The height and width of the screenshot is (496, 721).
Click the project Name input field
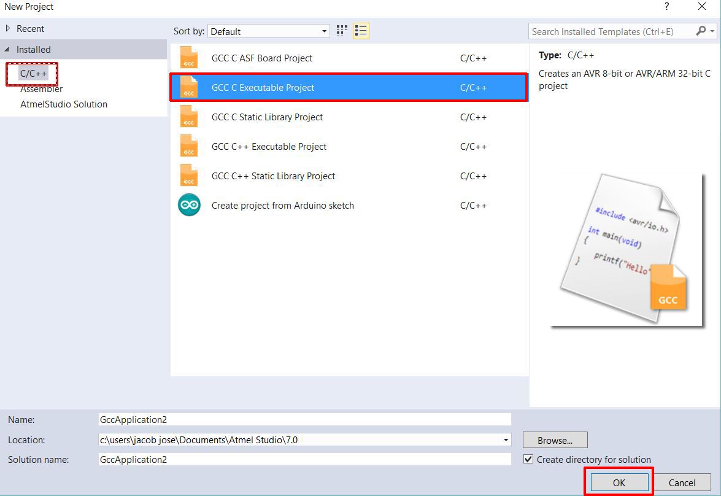coord(304,420)
